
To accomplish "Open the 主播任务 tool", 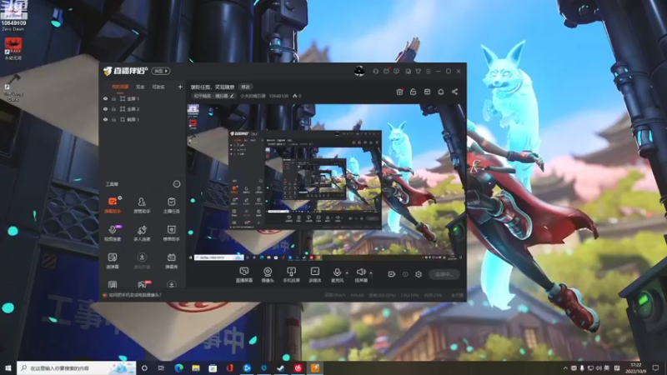I will pyautogui.click(x=172, y=205).
